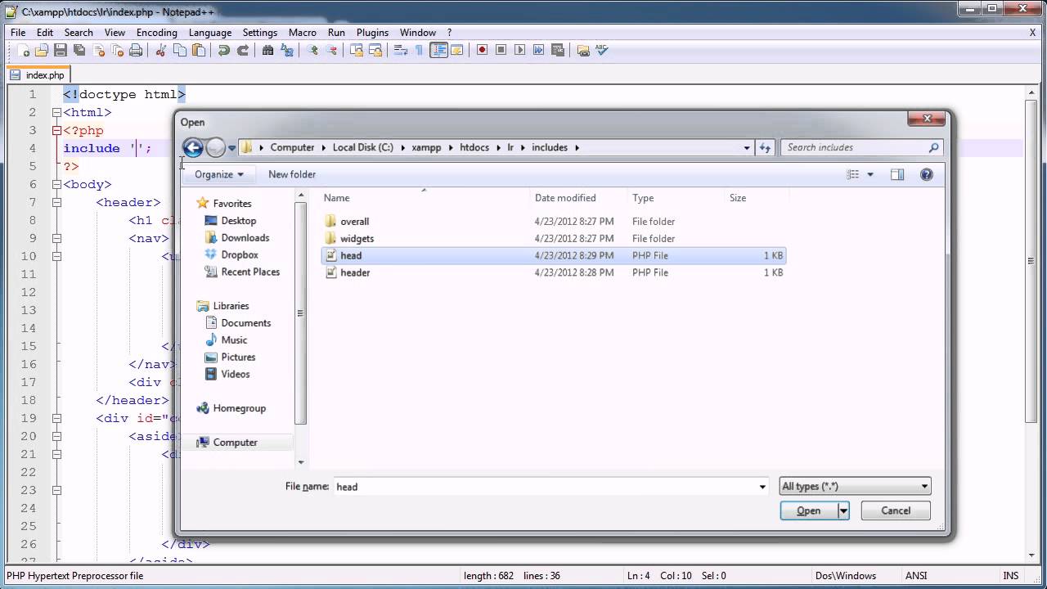The width and height of the screenshot is (1047, 589).
Task: Click the Save All toolbar icon
Action: [x=79, y=51]
